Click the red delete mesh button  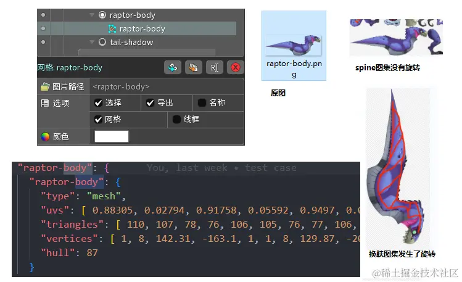(235, 67)
